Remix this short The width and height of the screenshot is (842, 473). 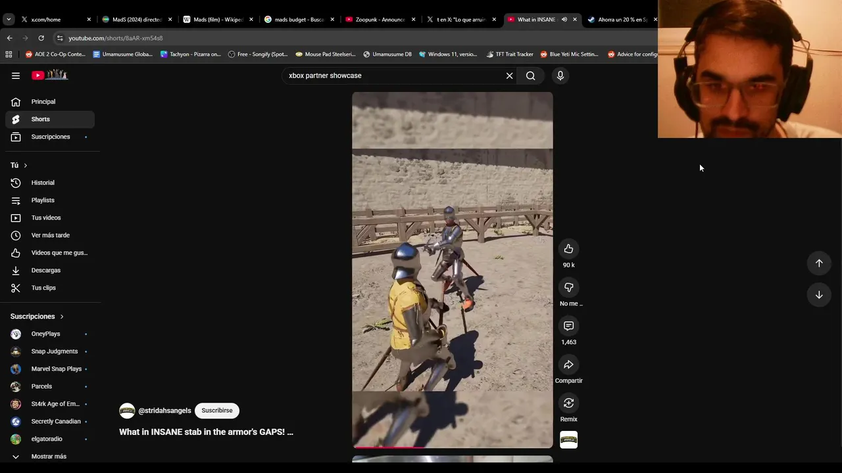568,403
